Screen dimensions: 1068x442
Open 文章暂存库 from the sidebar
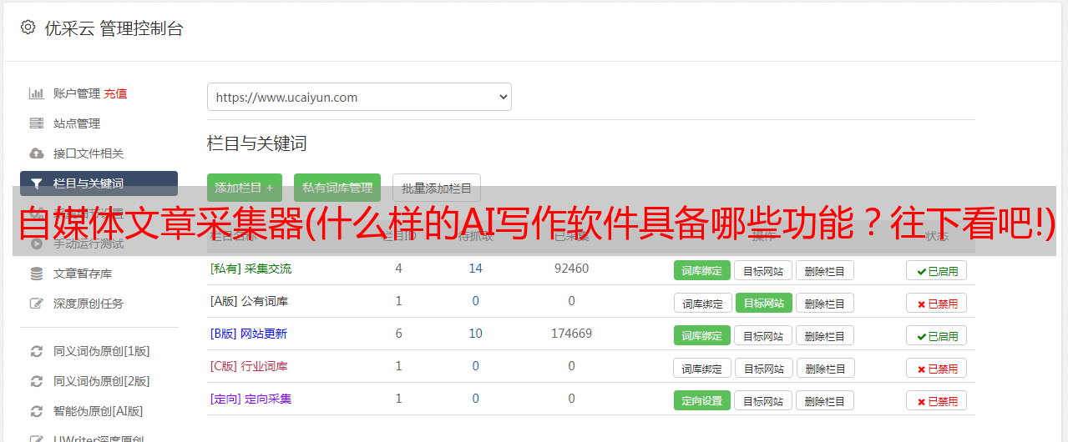(83, 274)
